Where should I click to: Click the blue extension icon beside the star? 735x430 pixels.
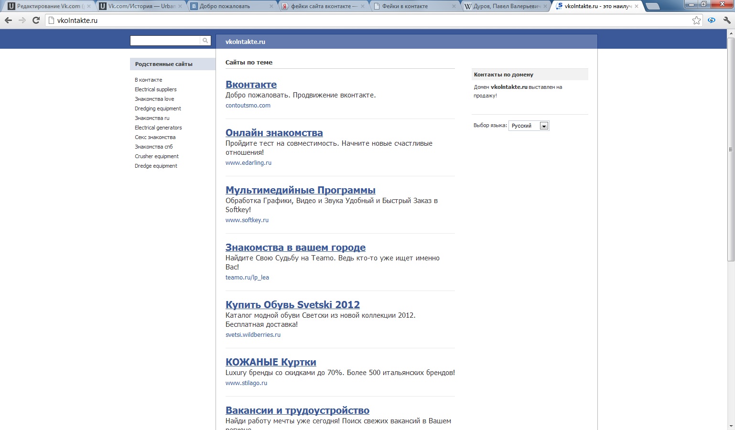712,20
